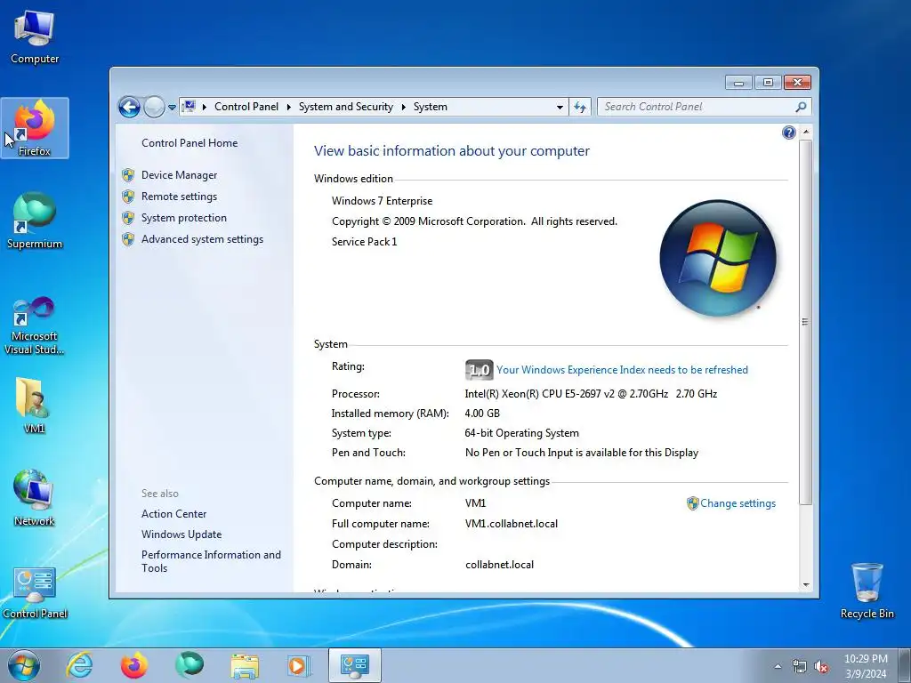The height and width of the screenshot is (683, 911).
Task: Select the Recycle Bin icon
Action: point(867,591)
